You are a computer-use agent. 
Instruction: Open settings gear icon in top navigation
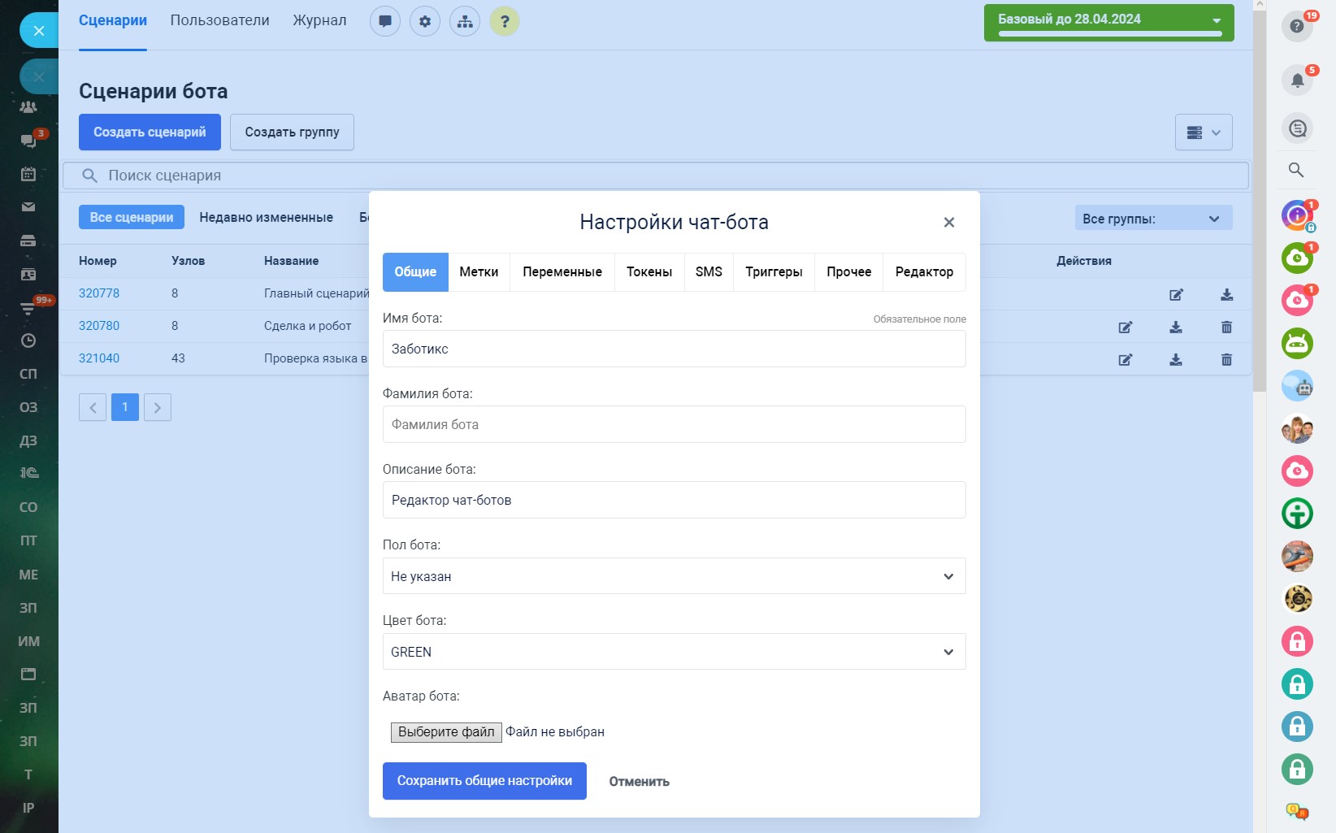click(x=425, y=21)
